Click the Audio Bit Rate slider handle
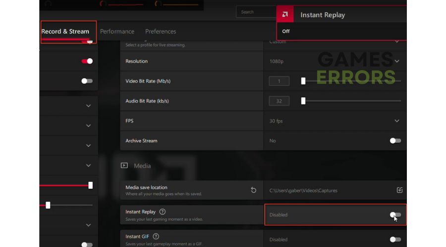 [303, 101]
